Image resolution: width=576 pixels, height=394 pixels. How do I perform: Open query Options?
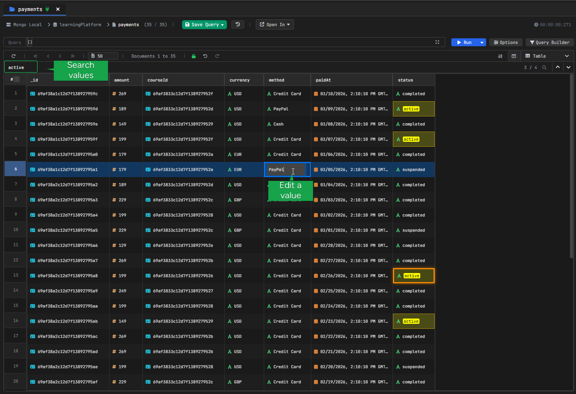coord(506,42)
